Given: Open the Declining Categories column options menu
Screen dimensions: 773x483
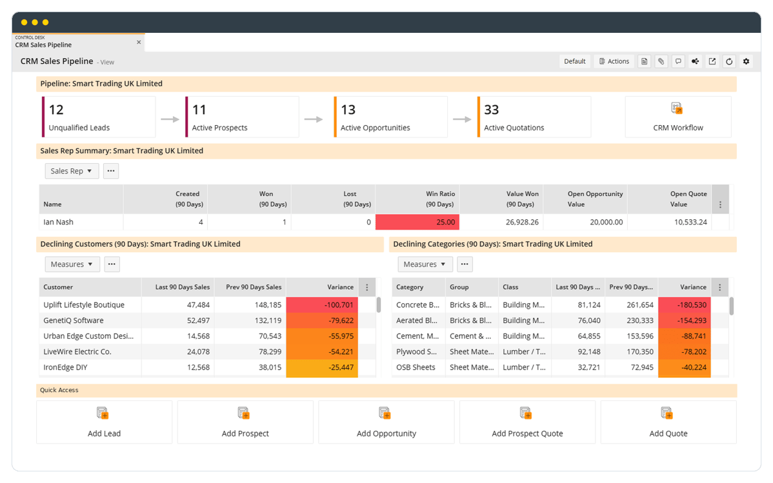Looking at the screenshot, I should click(x=719, y=288).
